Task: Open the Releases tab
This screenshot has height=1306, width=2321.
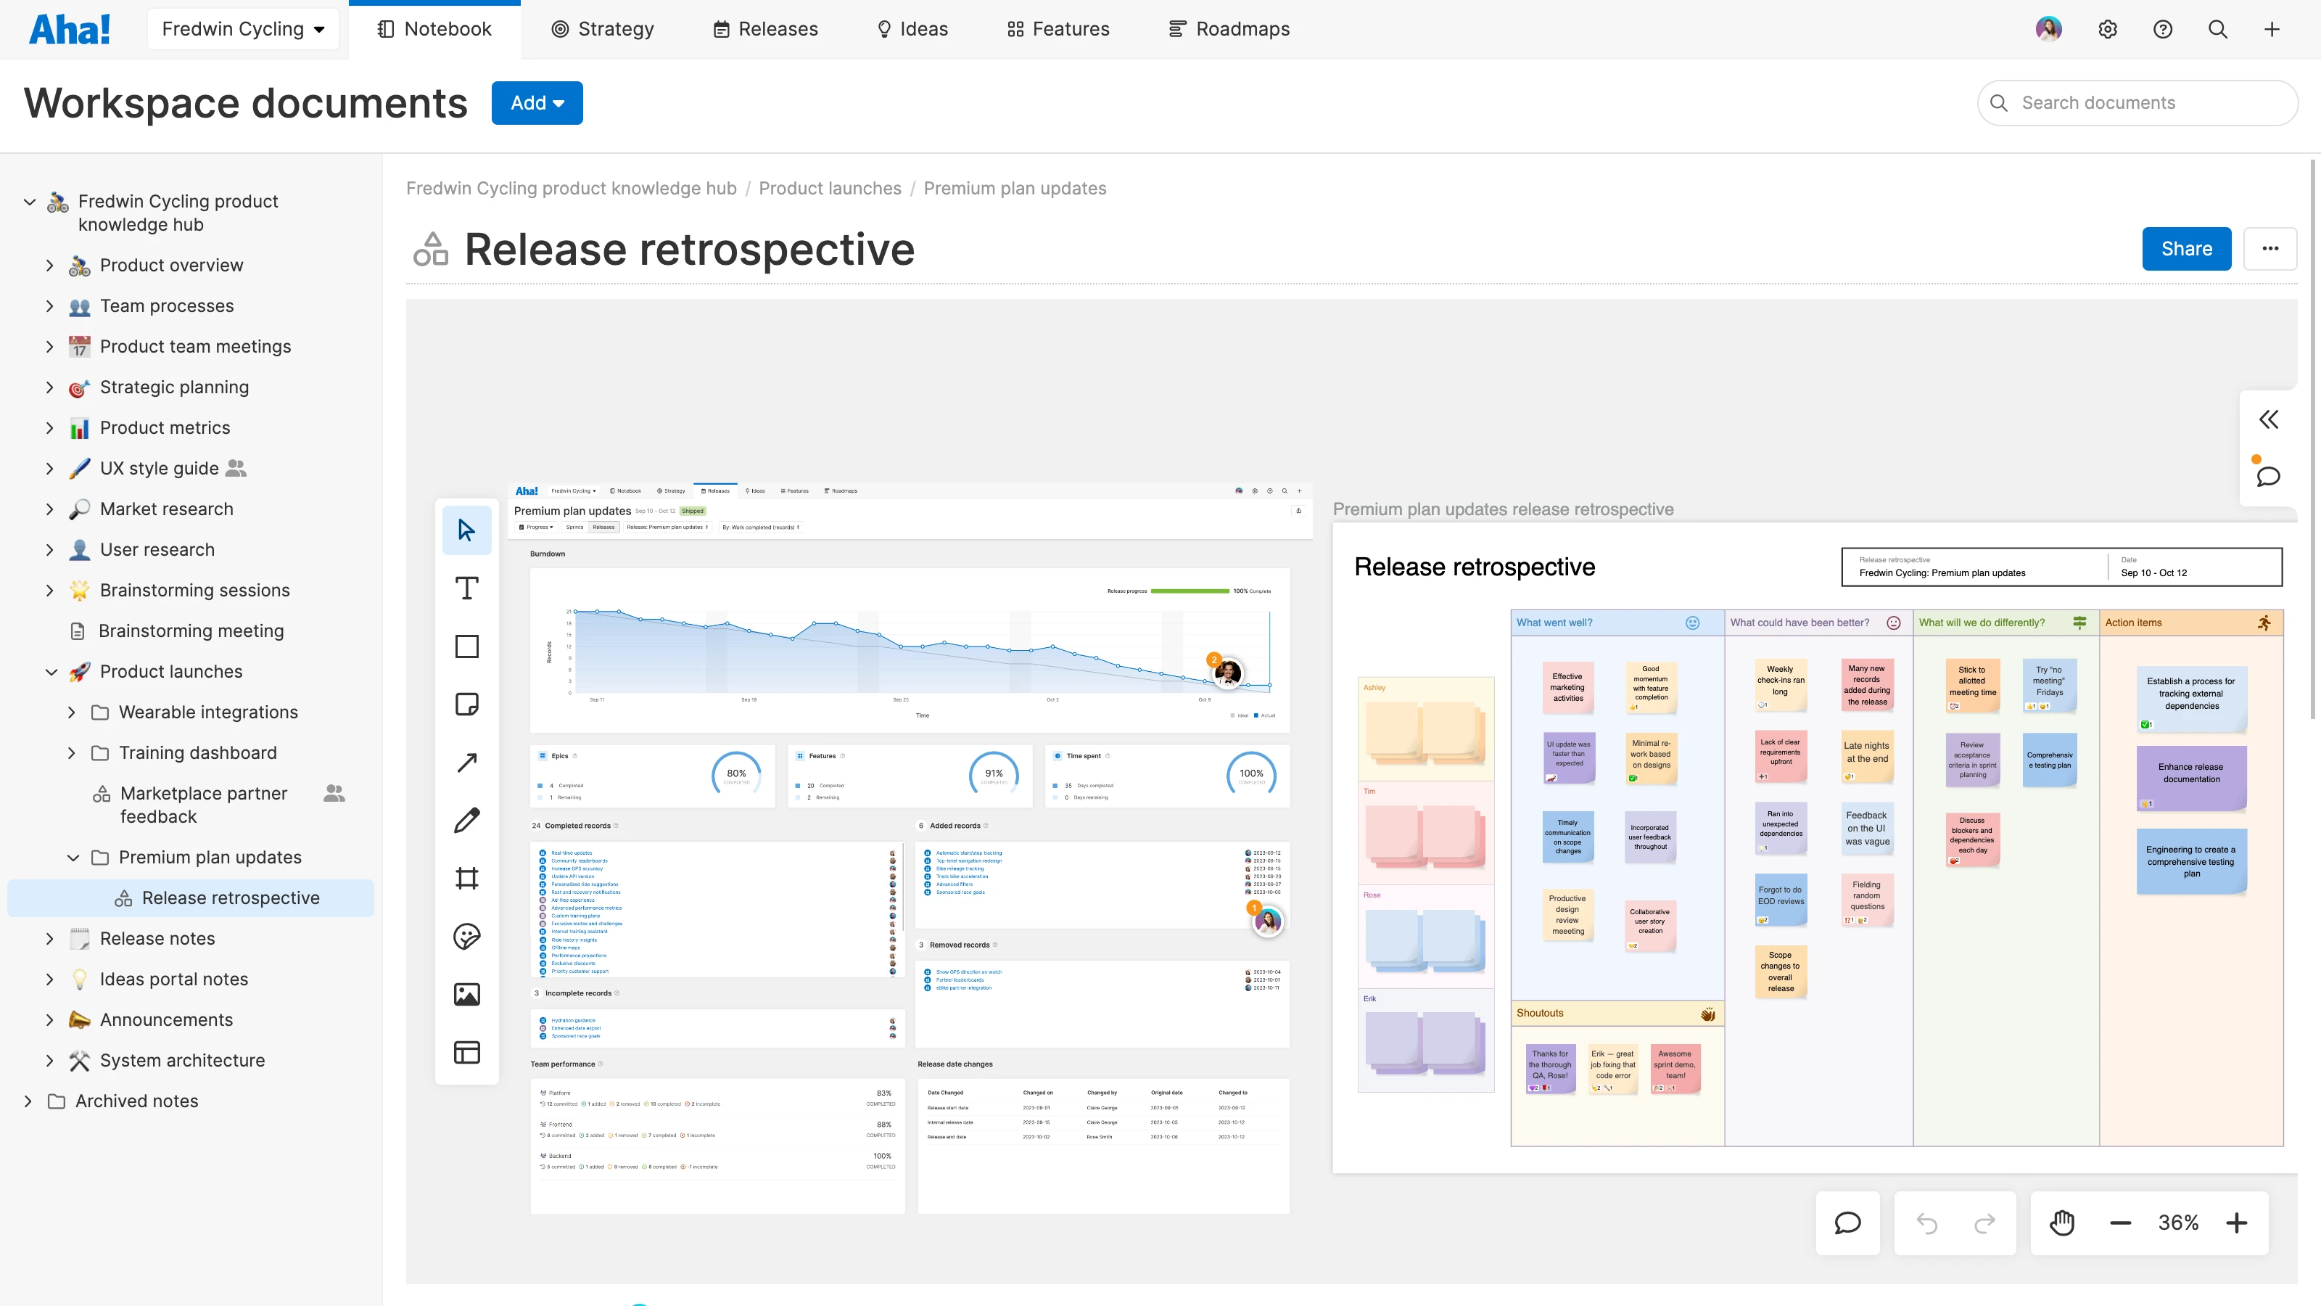Action: tap(766, 29)
